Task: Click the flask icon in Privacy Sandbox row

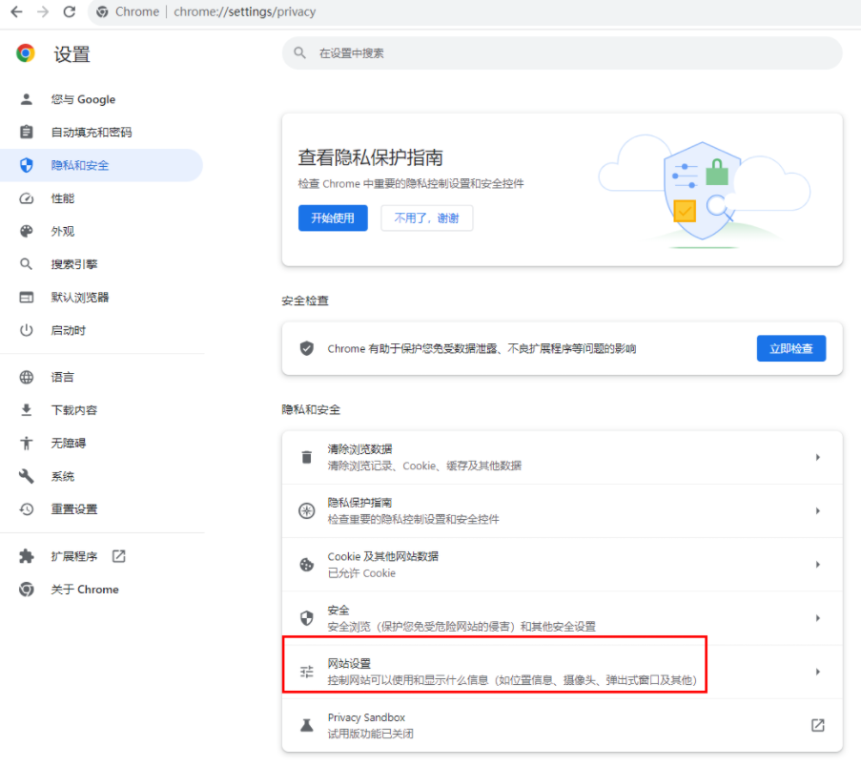Action: coord(306,725)
